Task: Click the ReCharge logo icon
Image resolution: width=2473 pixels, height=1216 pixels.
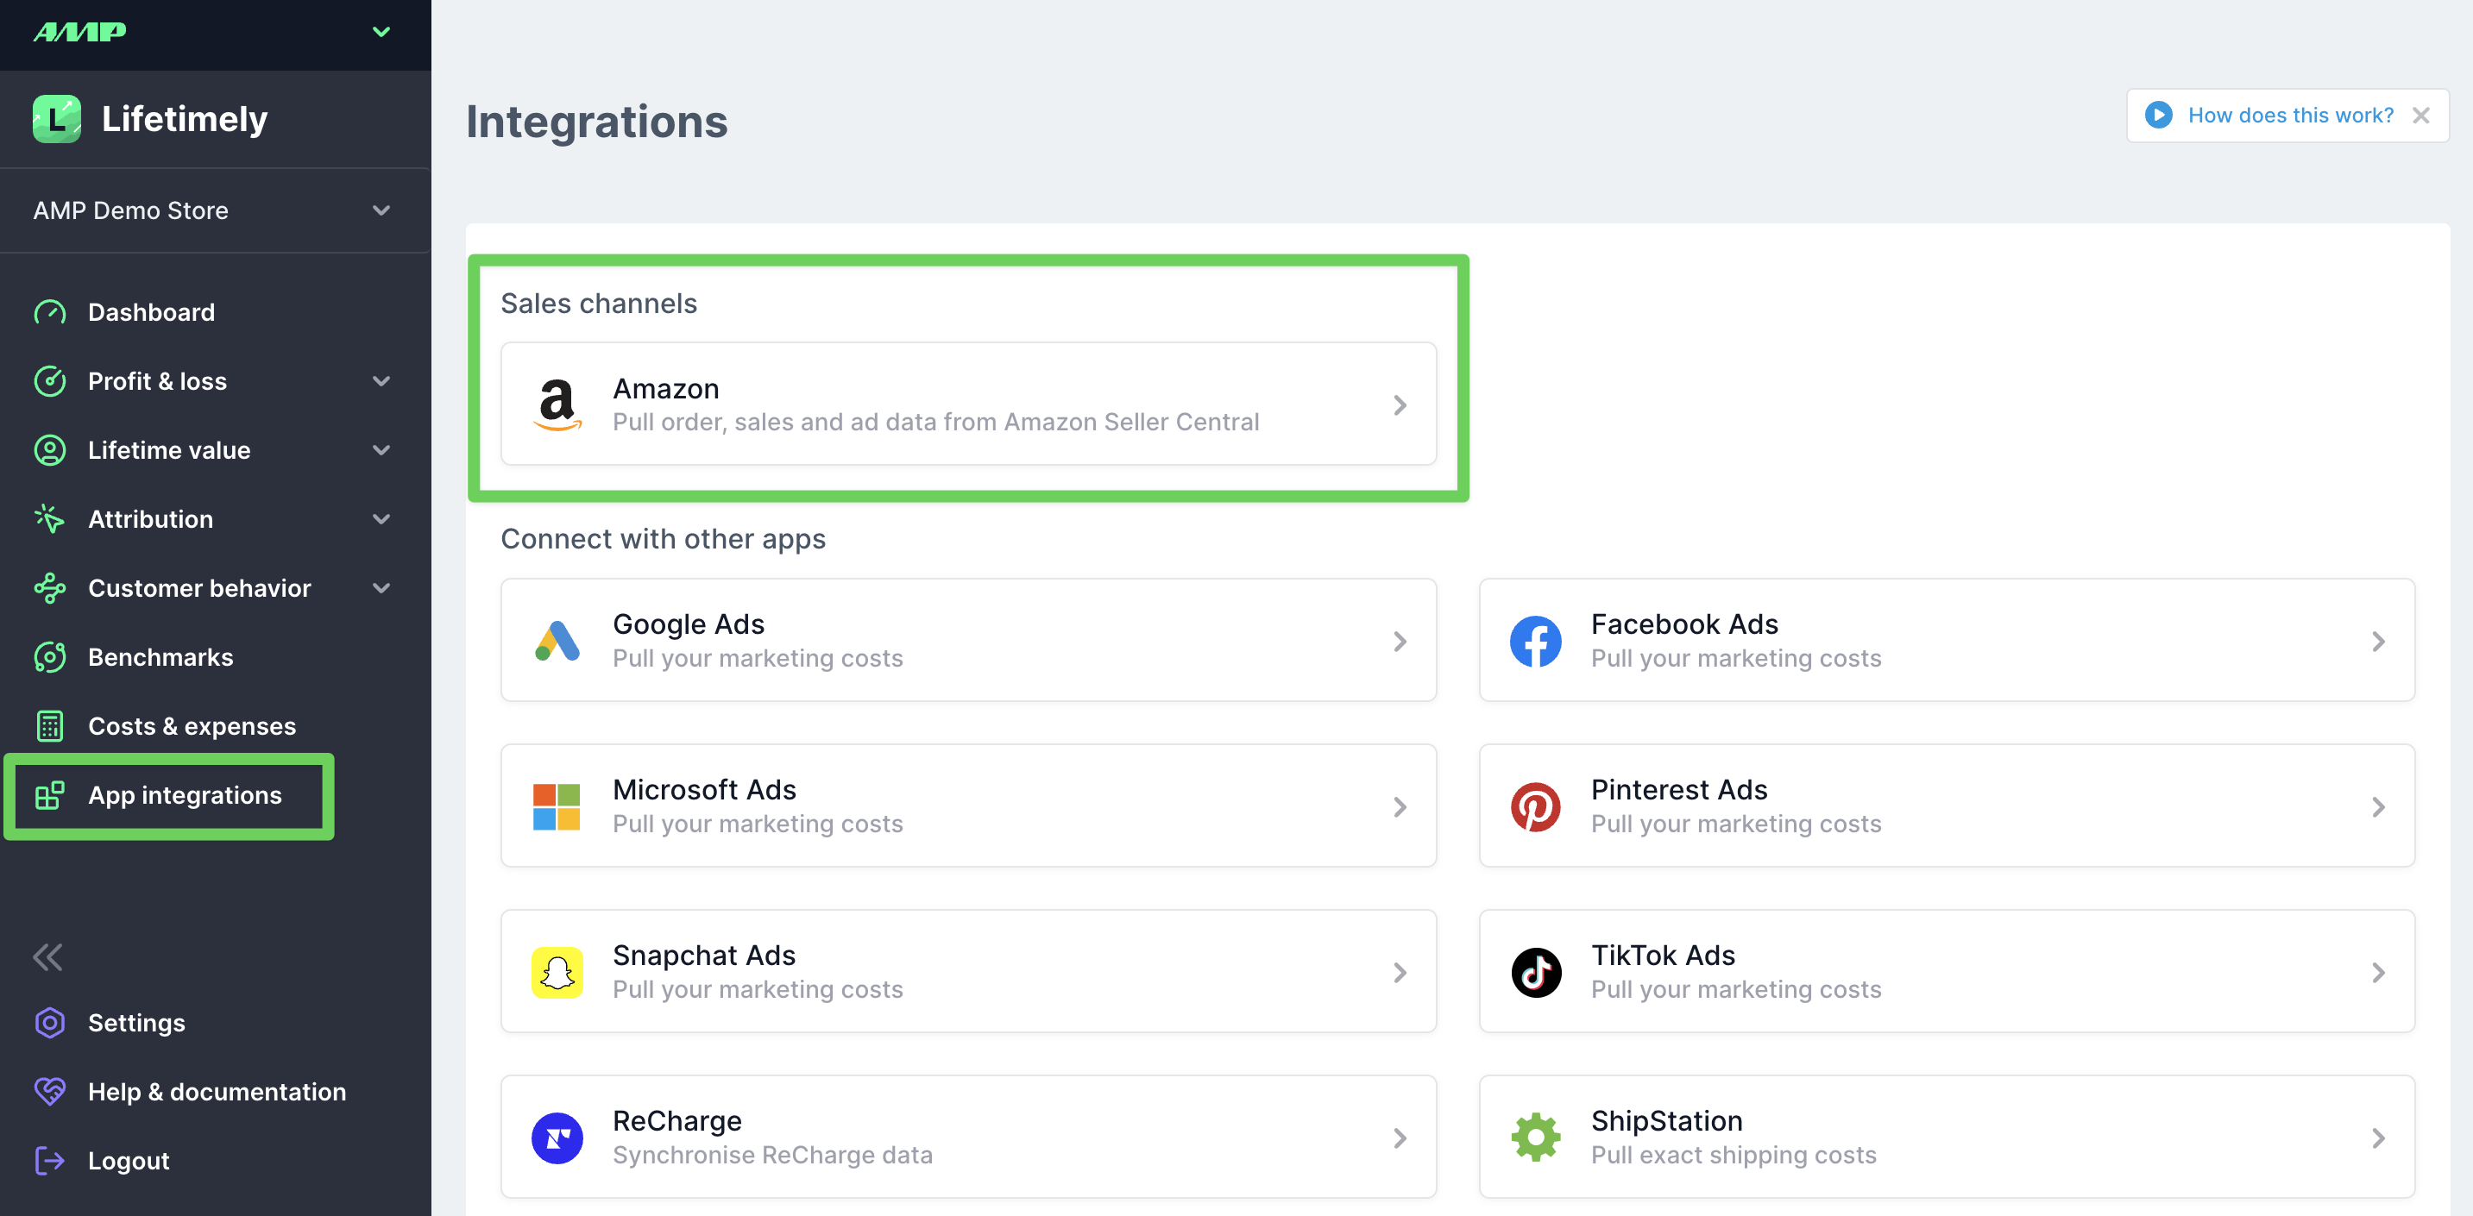Action: (557, 1138)
